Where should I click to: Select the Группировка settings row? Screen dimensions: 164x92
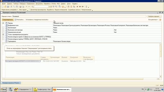[82, 41]
